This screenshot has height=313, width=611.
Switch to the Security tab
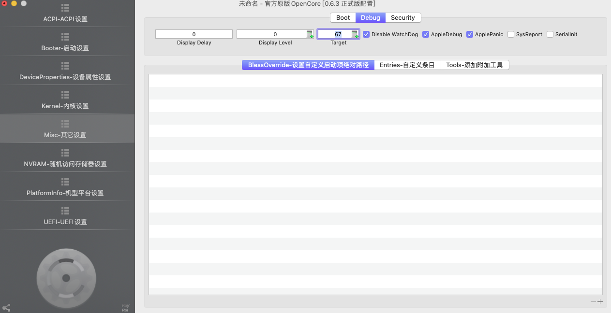tap(403, 17)
